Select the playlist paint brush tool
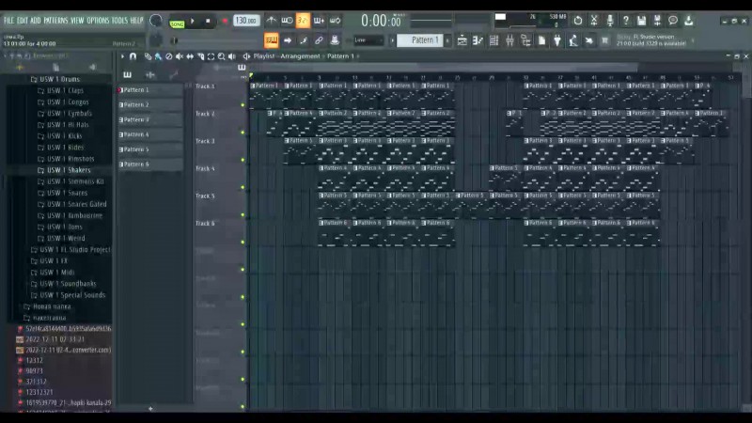Viewport: 752px width, 423px height. [158, 56]
